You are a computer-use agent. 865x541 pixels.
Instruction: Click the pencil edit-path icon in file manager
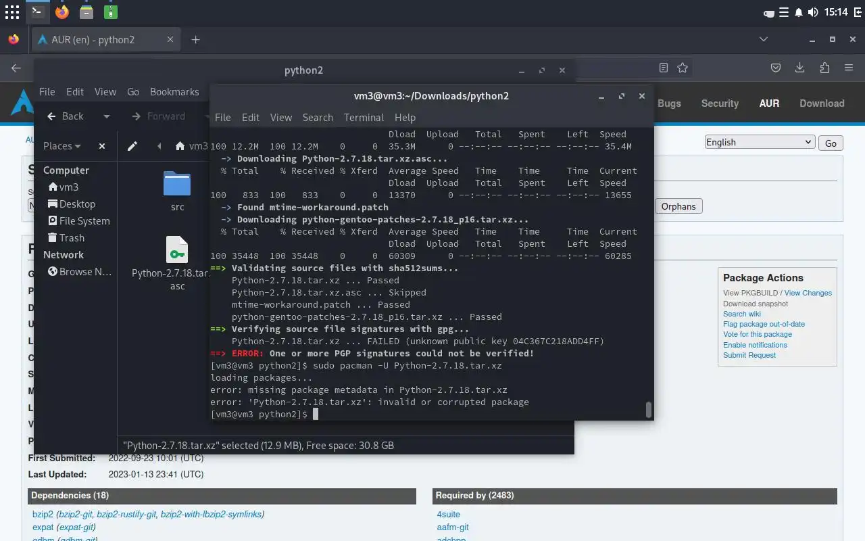[x=132, y=146]
